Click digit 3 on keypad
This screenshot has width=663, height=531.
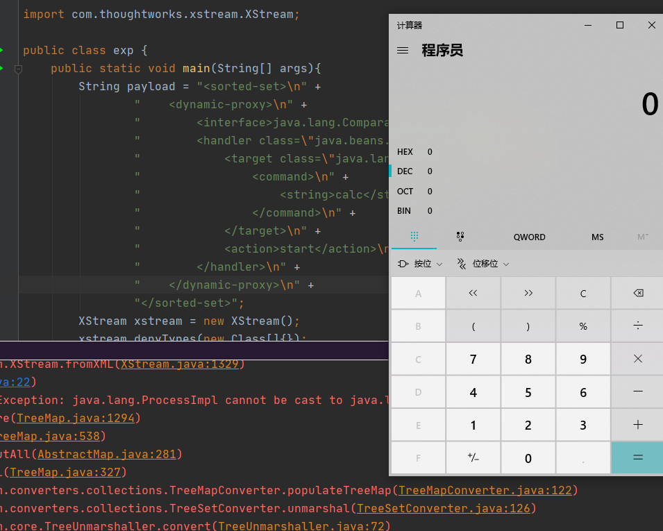(x=583, y=425)
